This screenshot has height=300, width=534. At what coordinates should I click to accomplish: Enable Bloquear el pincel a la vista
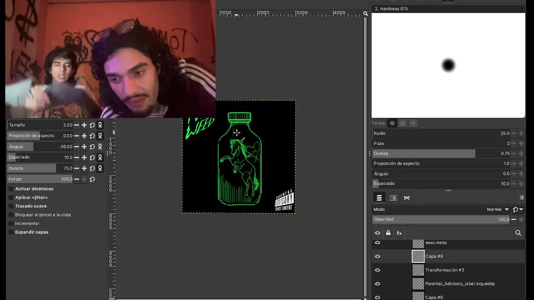coord(11,215)
